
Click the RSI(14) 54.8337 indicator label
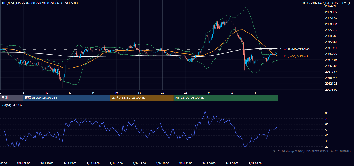point(12,105)
